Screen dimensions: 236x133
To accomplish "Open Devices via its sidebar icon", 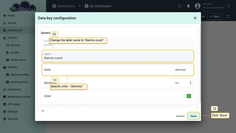I will pos(8,45).
